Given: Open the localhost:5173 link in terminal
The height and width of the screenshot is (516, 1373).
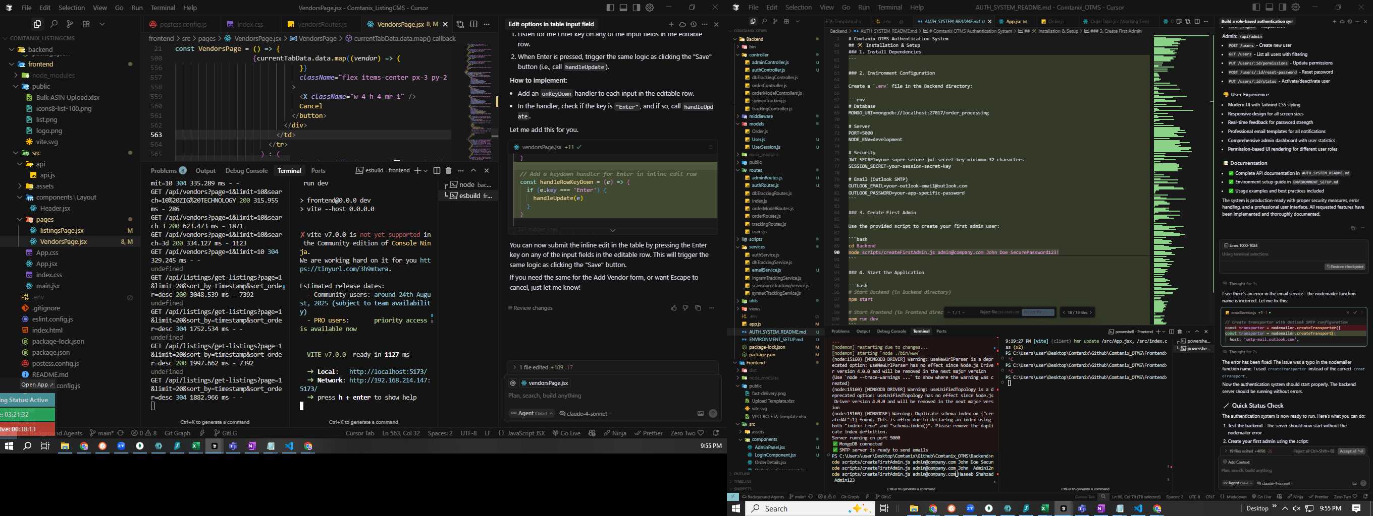Looking at the screenshot, I should 388,372.
